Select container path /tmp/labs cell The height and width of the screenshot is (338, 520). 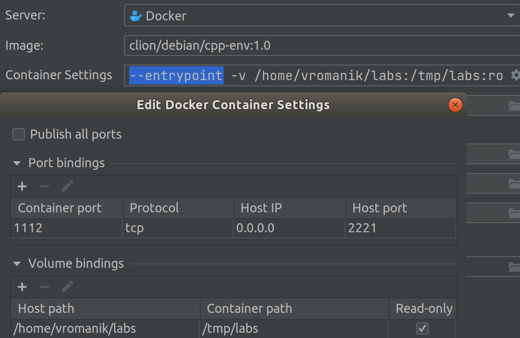tap(294, 328)
